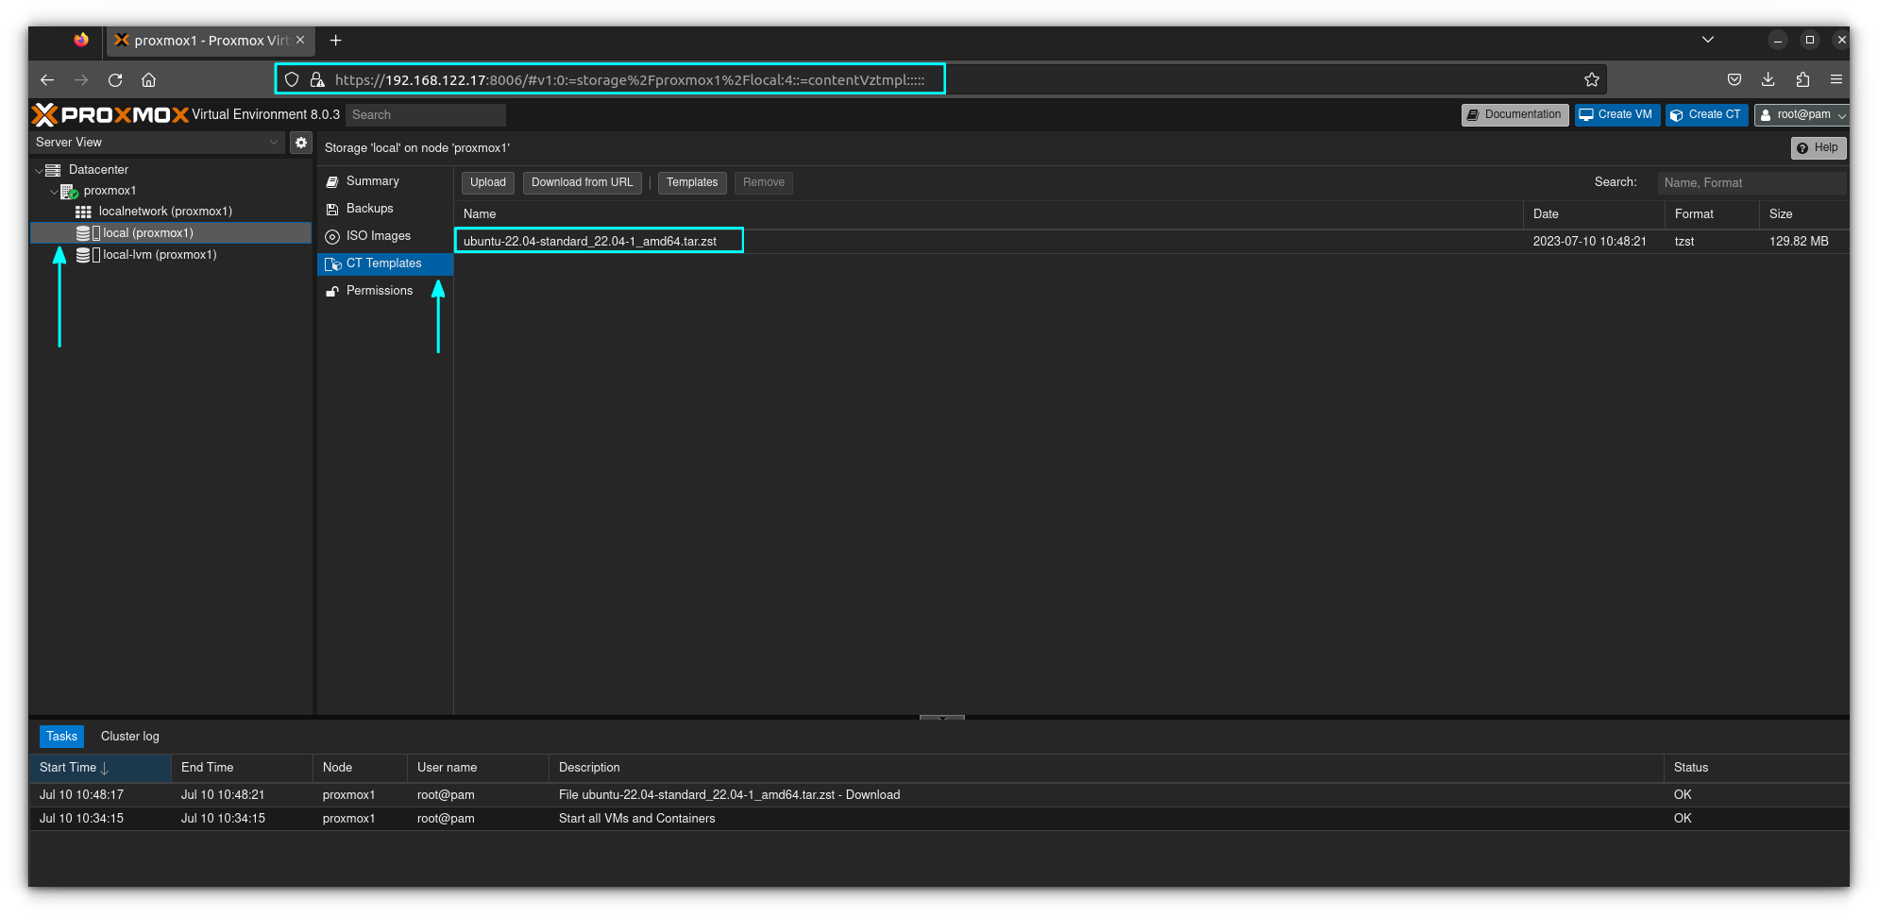Sort by the Size column header
Image resolution: width=1878 pixels, height=917 pixels.
1803,214
